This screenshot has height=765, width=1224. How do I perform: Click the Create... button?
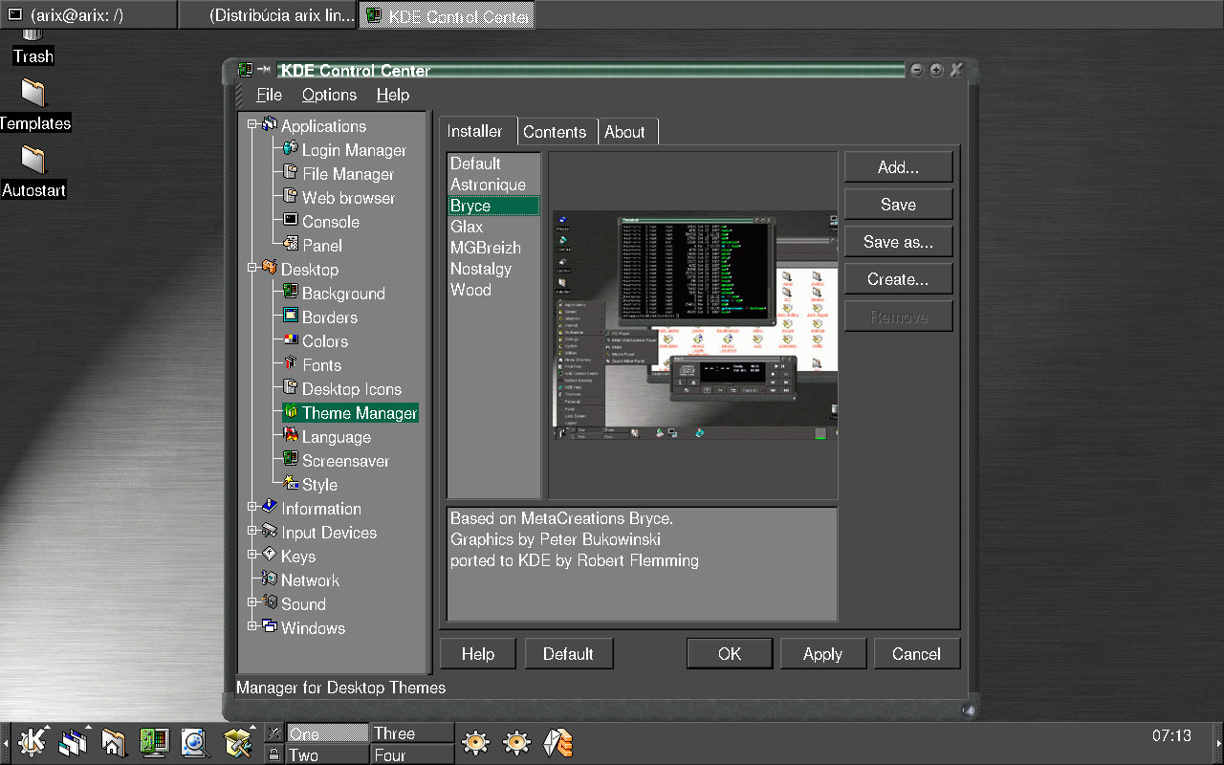[898, 278]
